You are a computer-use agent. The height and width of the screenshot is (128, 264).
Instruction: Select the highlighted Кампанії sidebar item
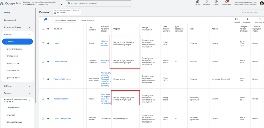point(18,41)
